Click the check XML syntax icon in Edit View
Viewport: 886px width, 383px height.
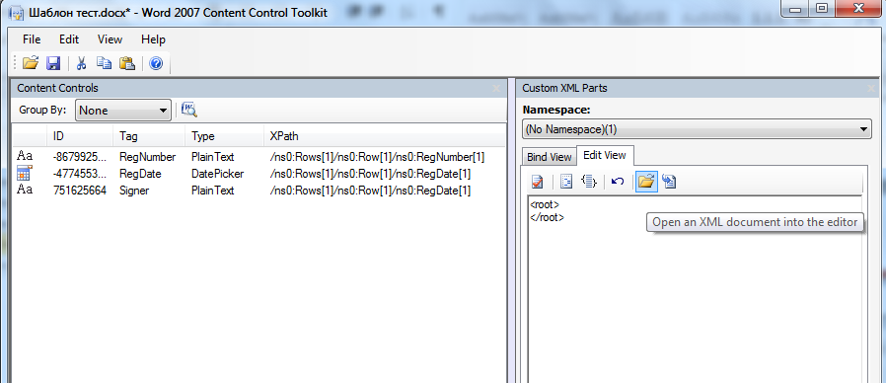click(x=538, y=182)
